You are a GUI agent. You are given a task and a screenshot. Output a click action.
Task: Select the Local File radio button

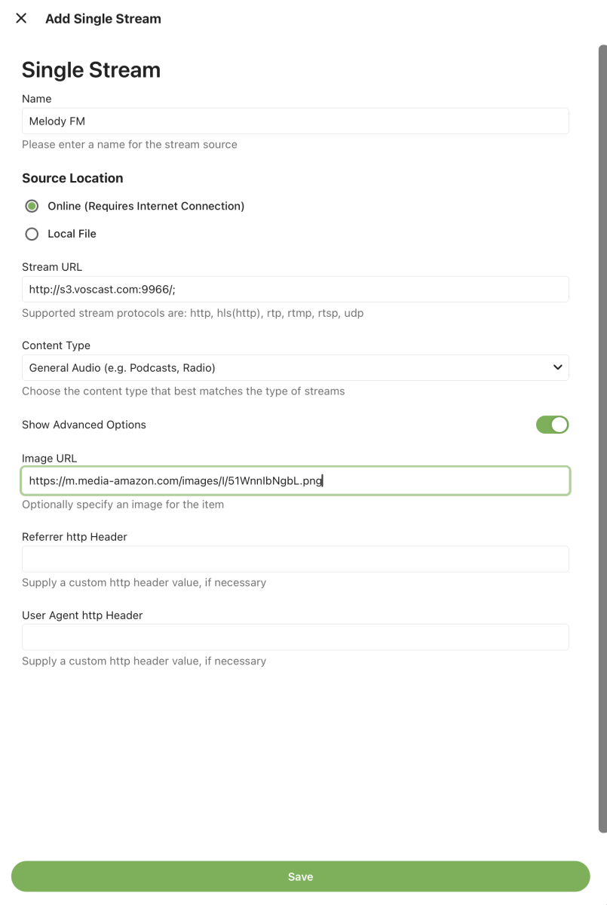(32, 234)
